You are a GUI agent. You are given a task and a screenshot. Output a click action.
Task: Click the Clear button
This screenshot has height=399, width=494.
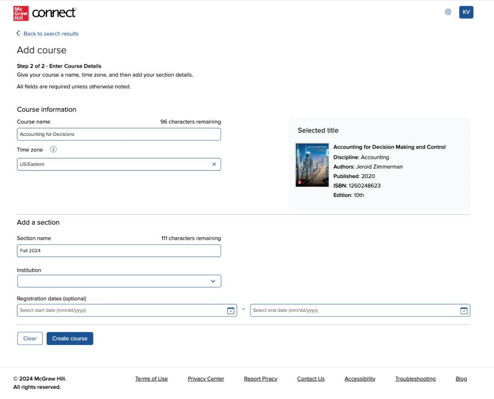(30, 338)
